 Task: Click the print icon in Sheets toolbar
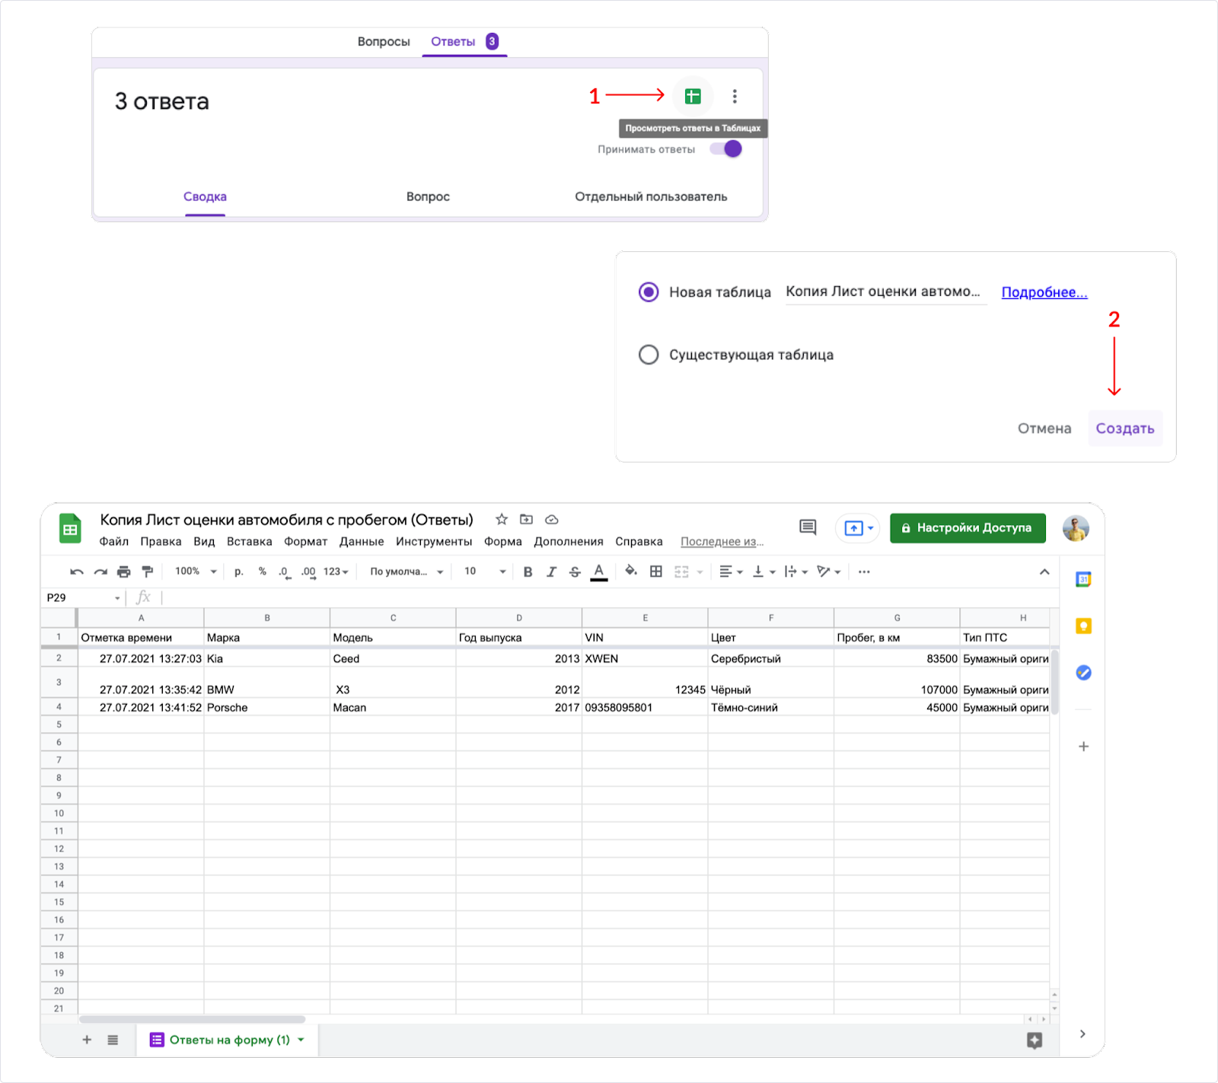(x=123, y=572)
